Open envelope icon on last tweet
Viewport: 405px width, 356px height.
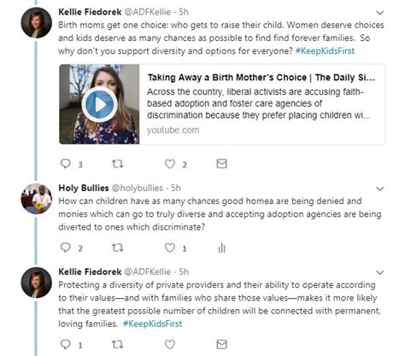pyautogui.click(x=221, y=344)
